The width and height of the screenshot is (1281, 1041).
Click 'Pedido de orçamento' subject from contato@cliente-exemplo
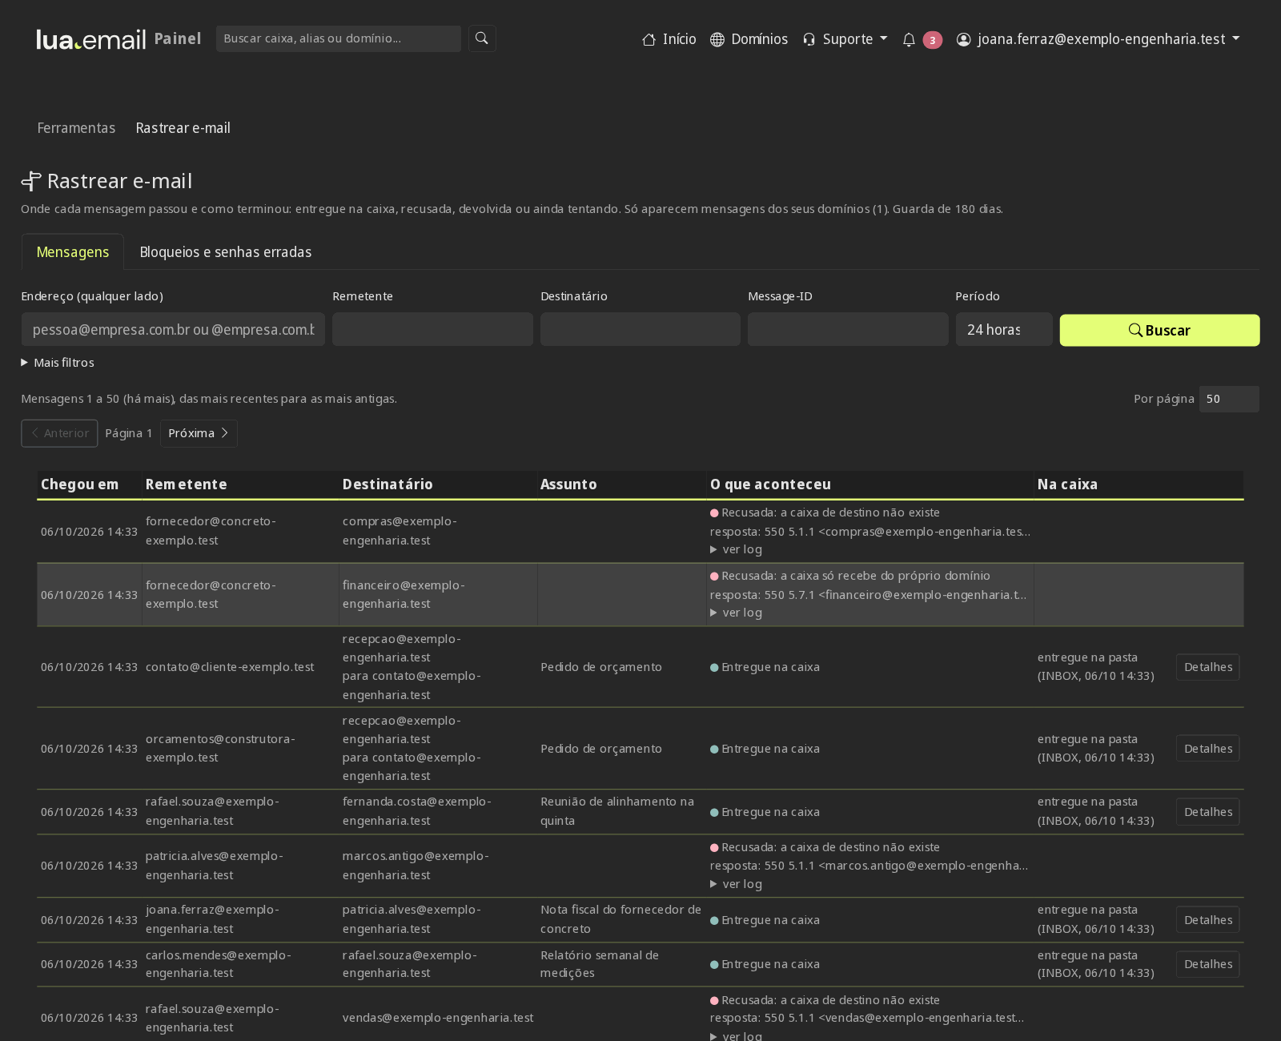click(x=601, y=667)
